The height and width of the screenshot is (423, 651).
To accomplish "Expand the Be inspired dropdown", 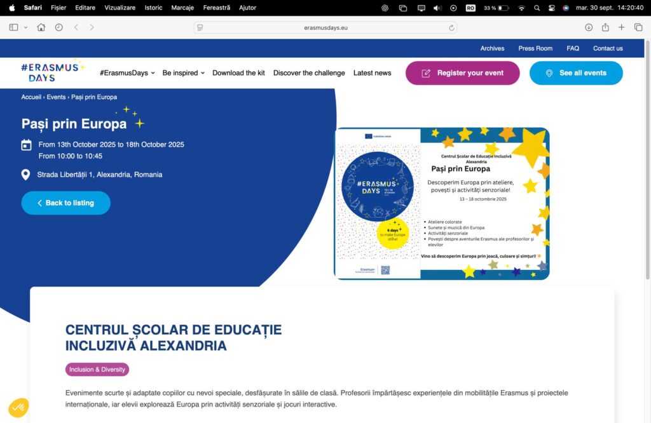I will (x=184, y=73).
